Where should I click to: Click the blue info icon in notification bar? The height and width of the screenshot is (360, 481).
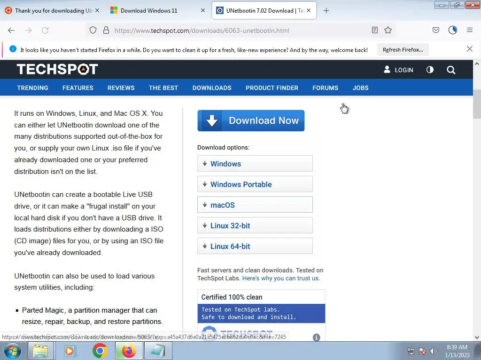coord(13,49)
